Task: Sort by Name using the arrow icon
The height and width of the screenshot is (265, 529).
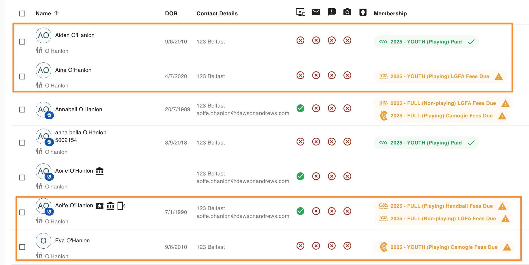Action: pyautogui.click(x=57, y=13)
